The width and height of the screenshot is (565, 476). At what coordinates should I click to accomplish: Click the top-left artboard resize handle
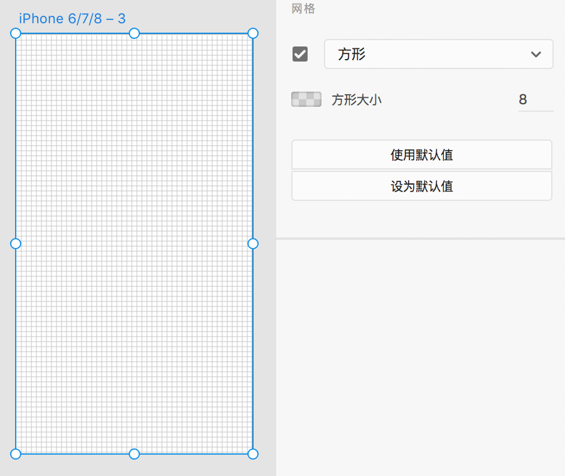16,33
